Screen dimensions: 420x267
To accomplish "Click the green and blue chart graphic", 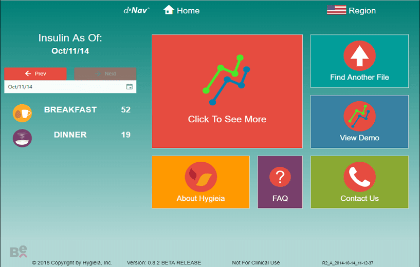I will click(x=226, y=80).
